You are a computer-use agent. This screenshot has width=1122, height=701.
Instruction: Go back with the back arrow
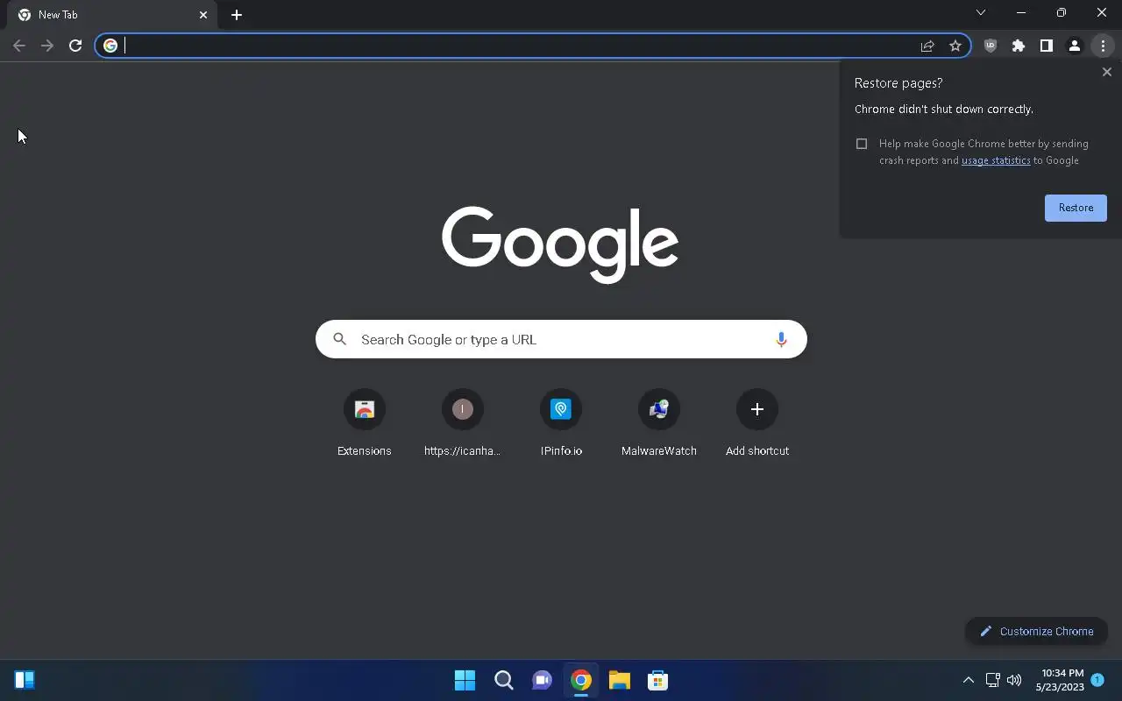tap(19, 46)
